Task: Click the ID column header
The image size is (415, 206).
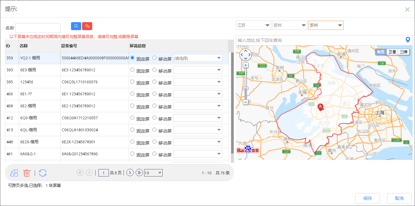Action: [12, 46]
